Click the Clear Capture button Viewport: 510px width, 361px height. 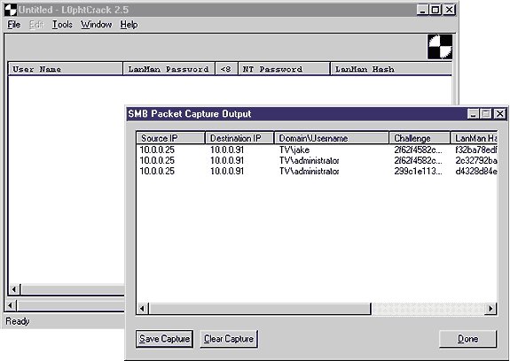click(229, 339)
